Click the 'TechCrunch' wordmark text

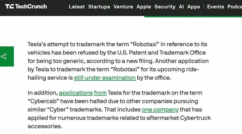click(x=31, y=7)
